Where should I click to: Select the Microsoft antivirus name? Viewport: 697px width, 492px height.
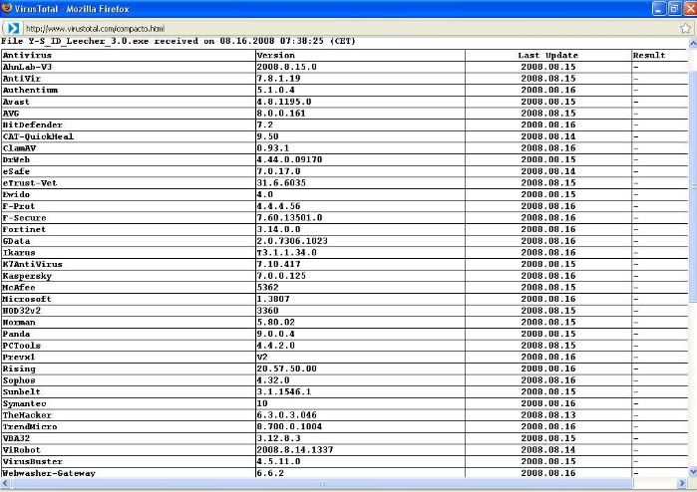click(27, 299)
